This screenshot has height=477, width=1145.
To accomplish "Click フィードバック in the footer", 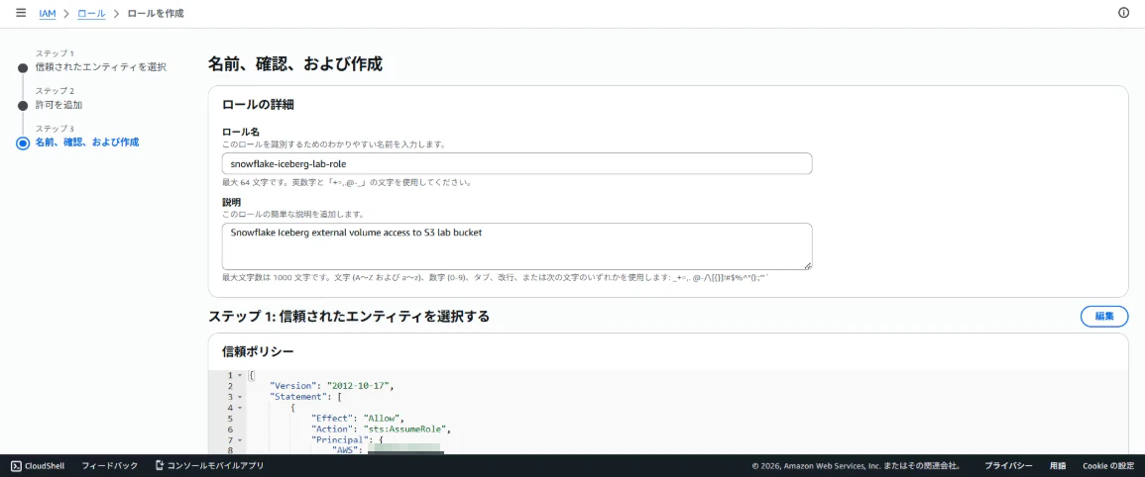I will click(109, 465).
